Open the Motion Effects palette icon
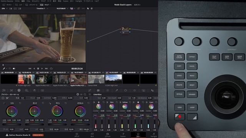 coord(42,90)
